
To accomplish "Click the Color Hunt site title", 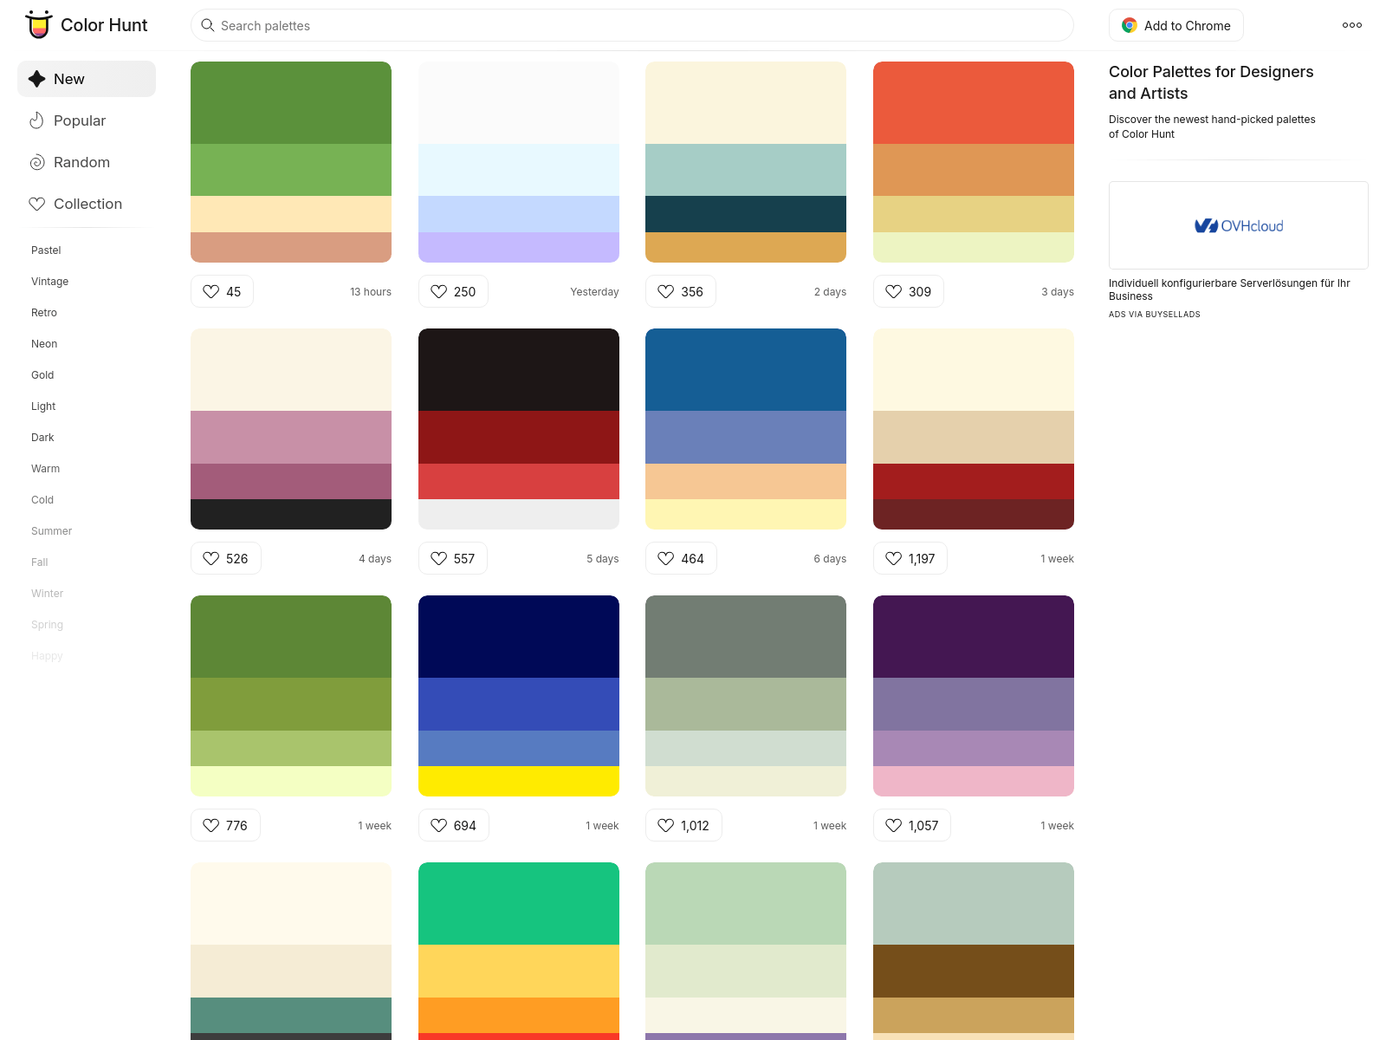I will [104, 25].
